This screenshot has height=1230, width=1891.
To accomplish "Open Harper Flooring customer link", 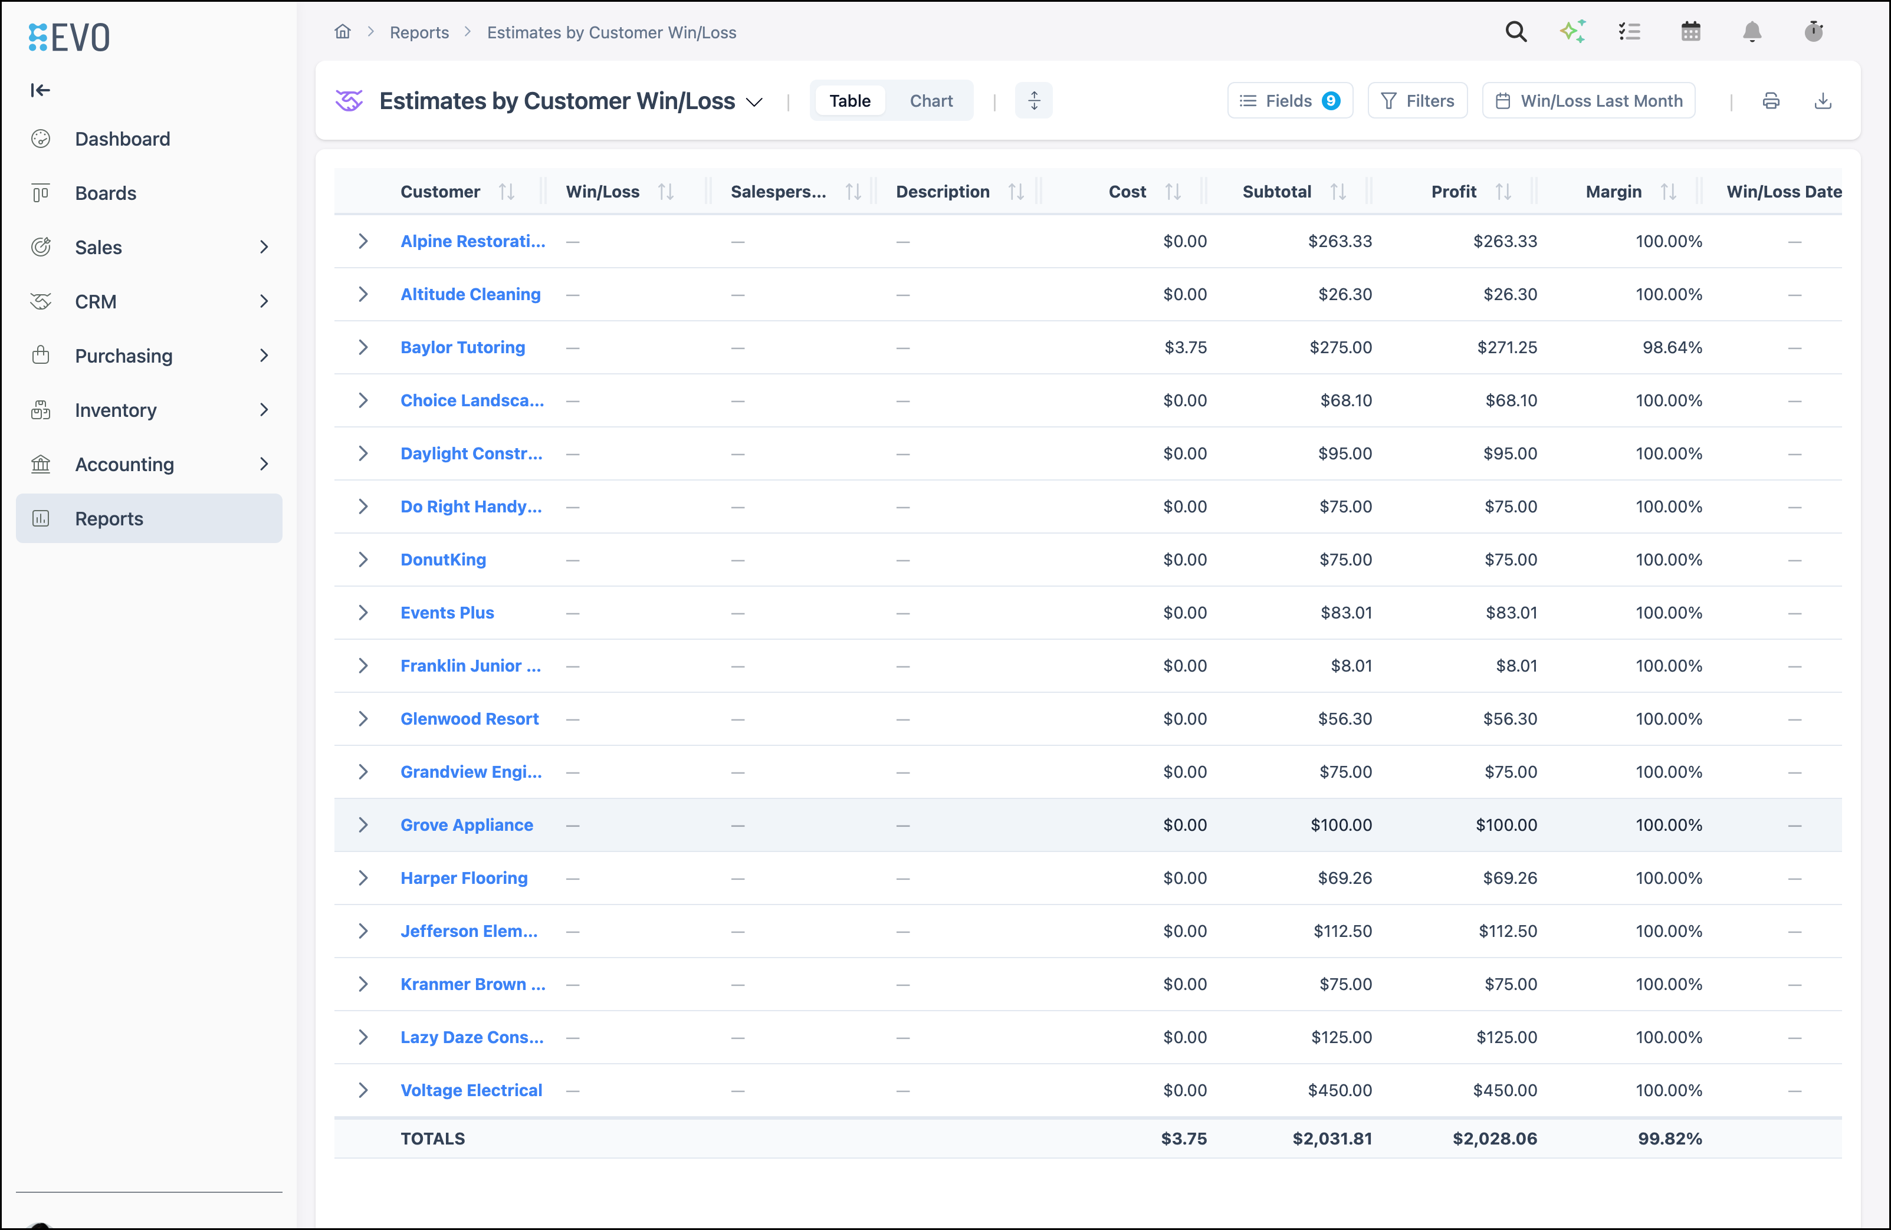I will click(464, 878).
